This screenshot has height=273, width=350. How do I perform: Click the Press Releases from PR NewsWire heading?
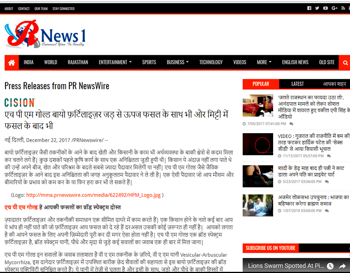[x=57, y=86]
